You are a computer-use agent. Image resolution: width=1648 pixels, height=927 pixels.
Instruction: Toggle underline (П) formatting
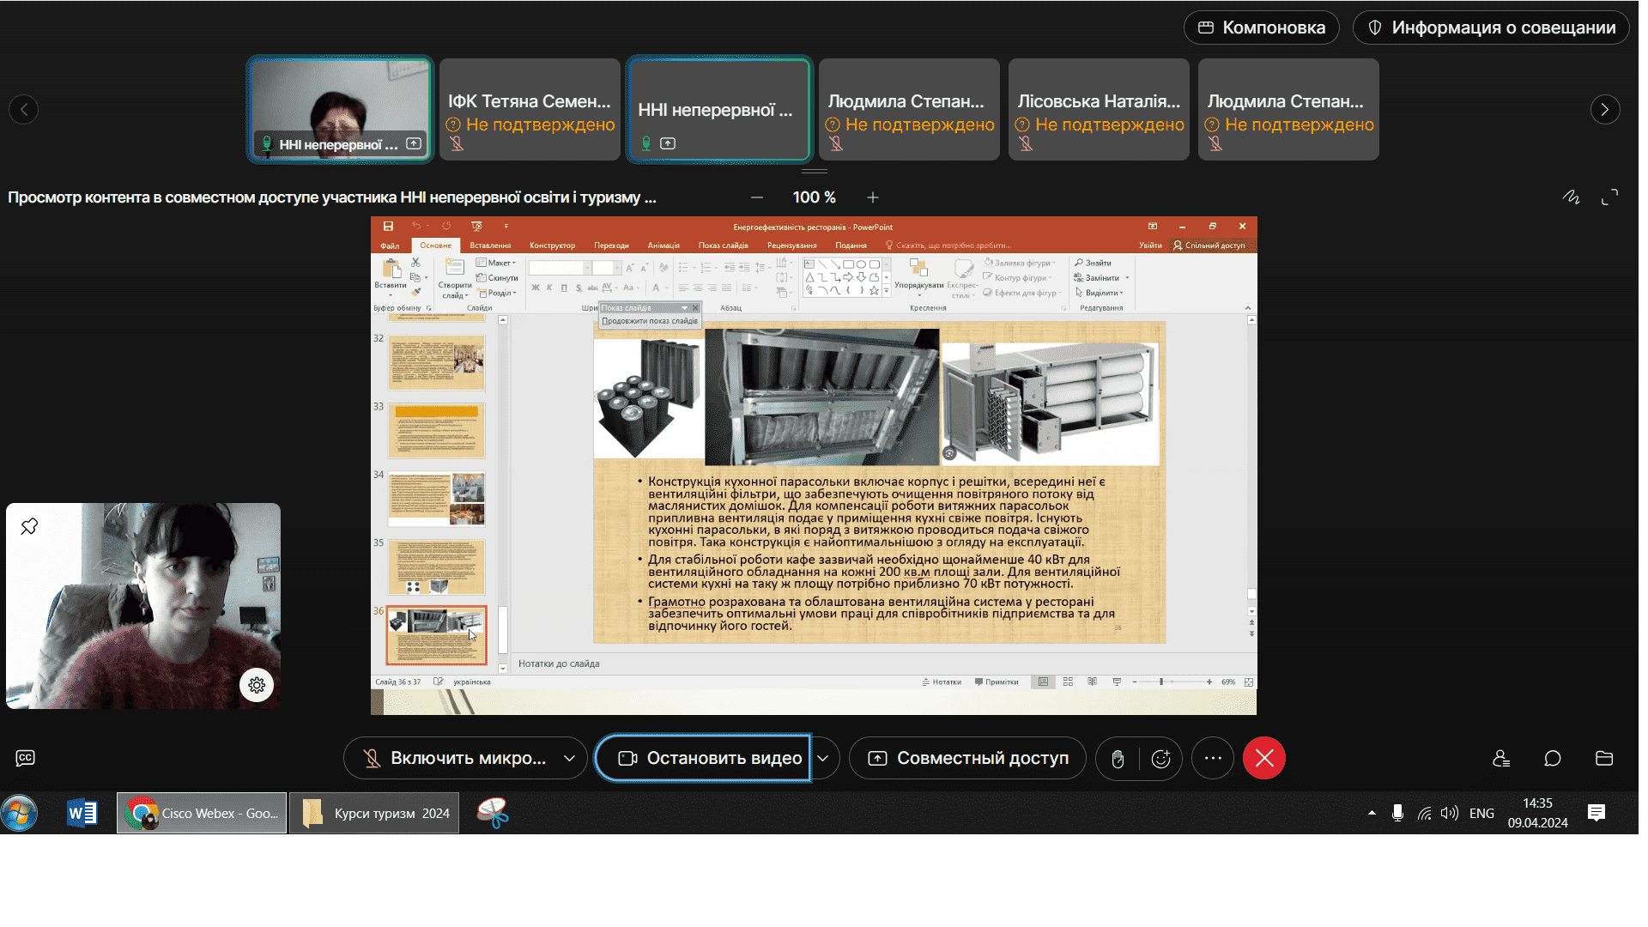coord(564,288)
